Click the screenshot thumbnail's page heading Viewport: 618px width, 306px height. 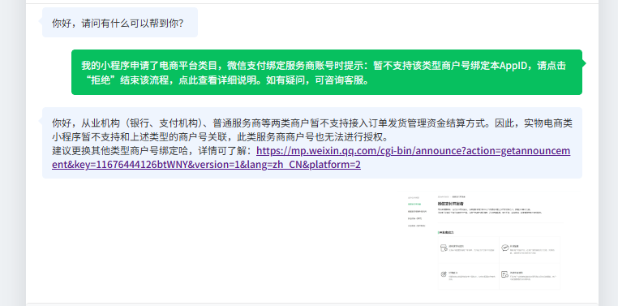click(x=450, y=204)
